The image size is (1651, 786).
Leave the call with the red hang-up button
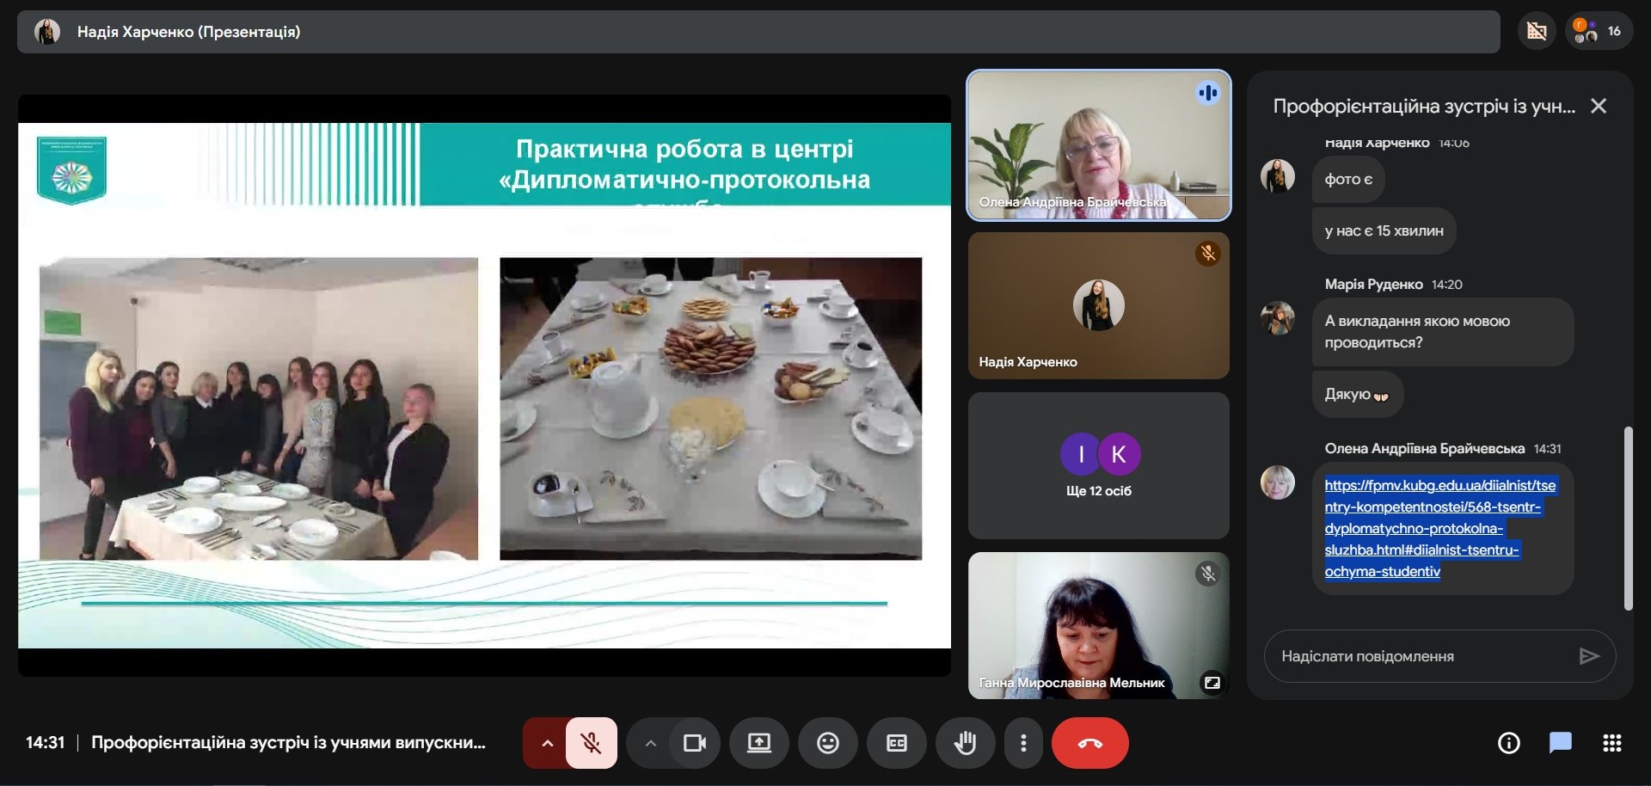coord(1089,743)
